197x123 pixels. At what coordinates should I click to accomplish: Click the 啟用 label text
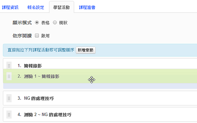coord(45,36)
